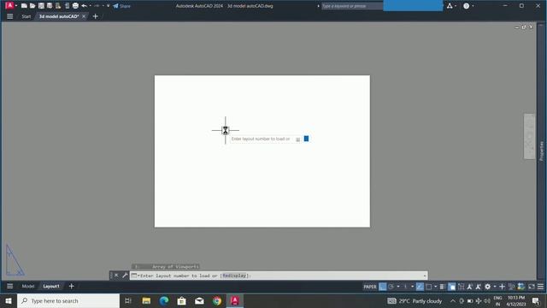Screen dimensions: 547x308
Task: Close the 3d model autoCAD file tab
Action: click(x=84, y=16)
